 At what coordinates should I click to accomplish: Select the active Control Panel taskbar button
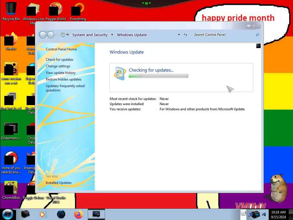pos(96,214)
